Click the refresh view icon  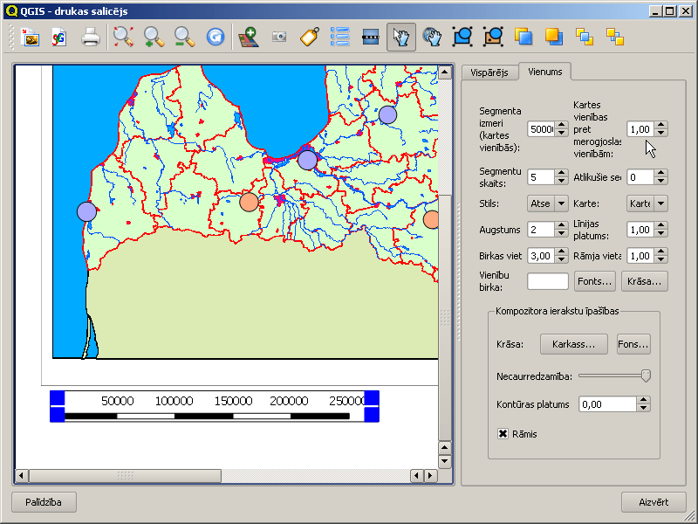pos(216,38)
